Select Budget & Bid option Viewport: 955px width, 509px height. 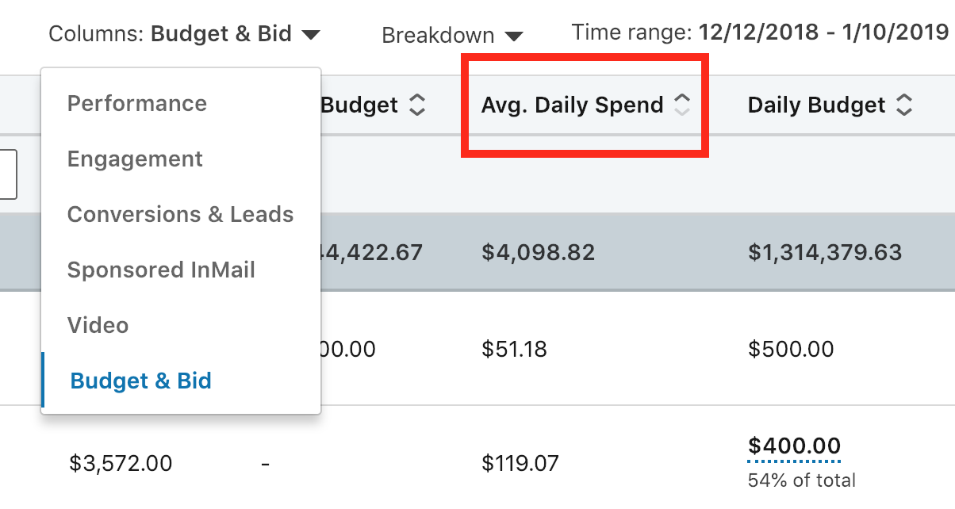[140, 381]
